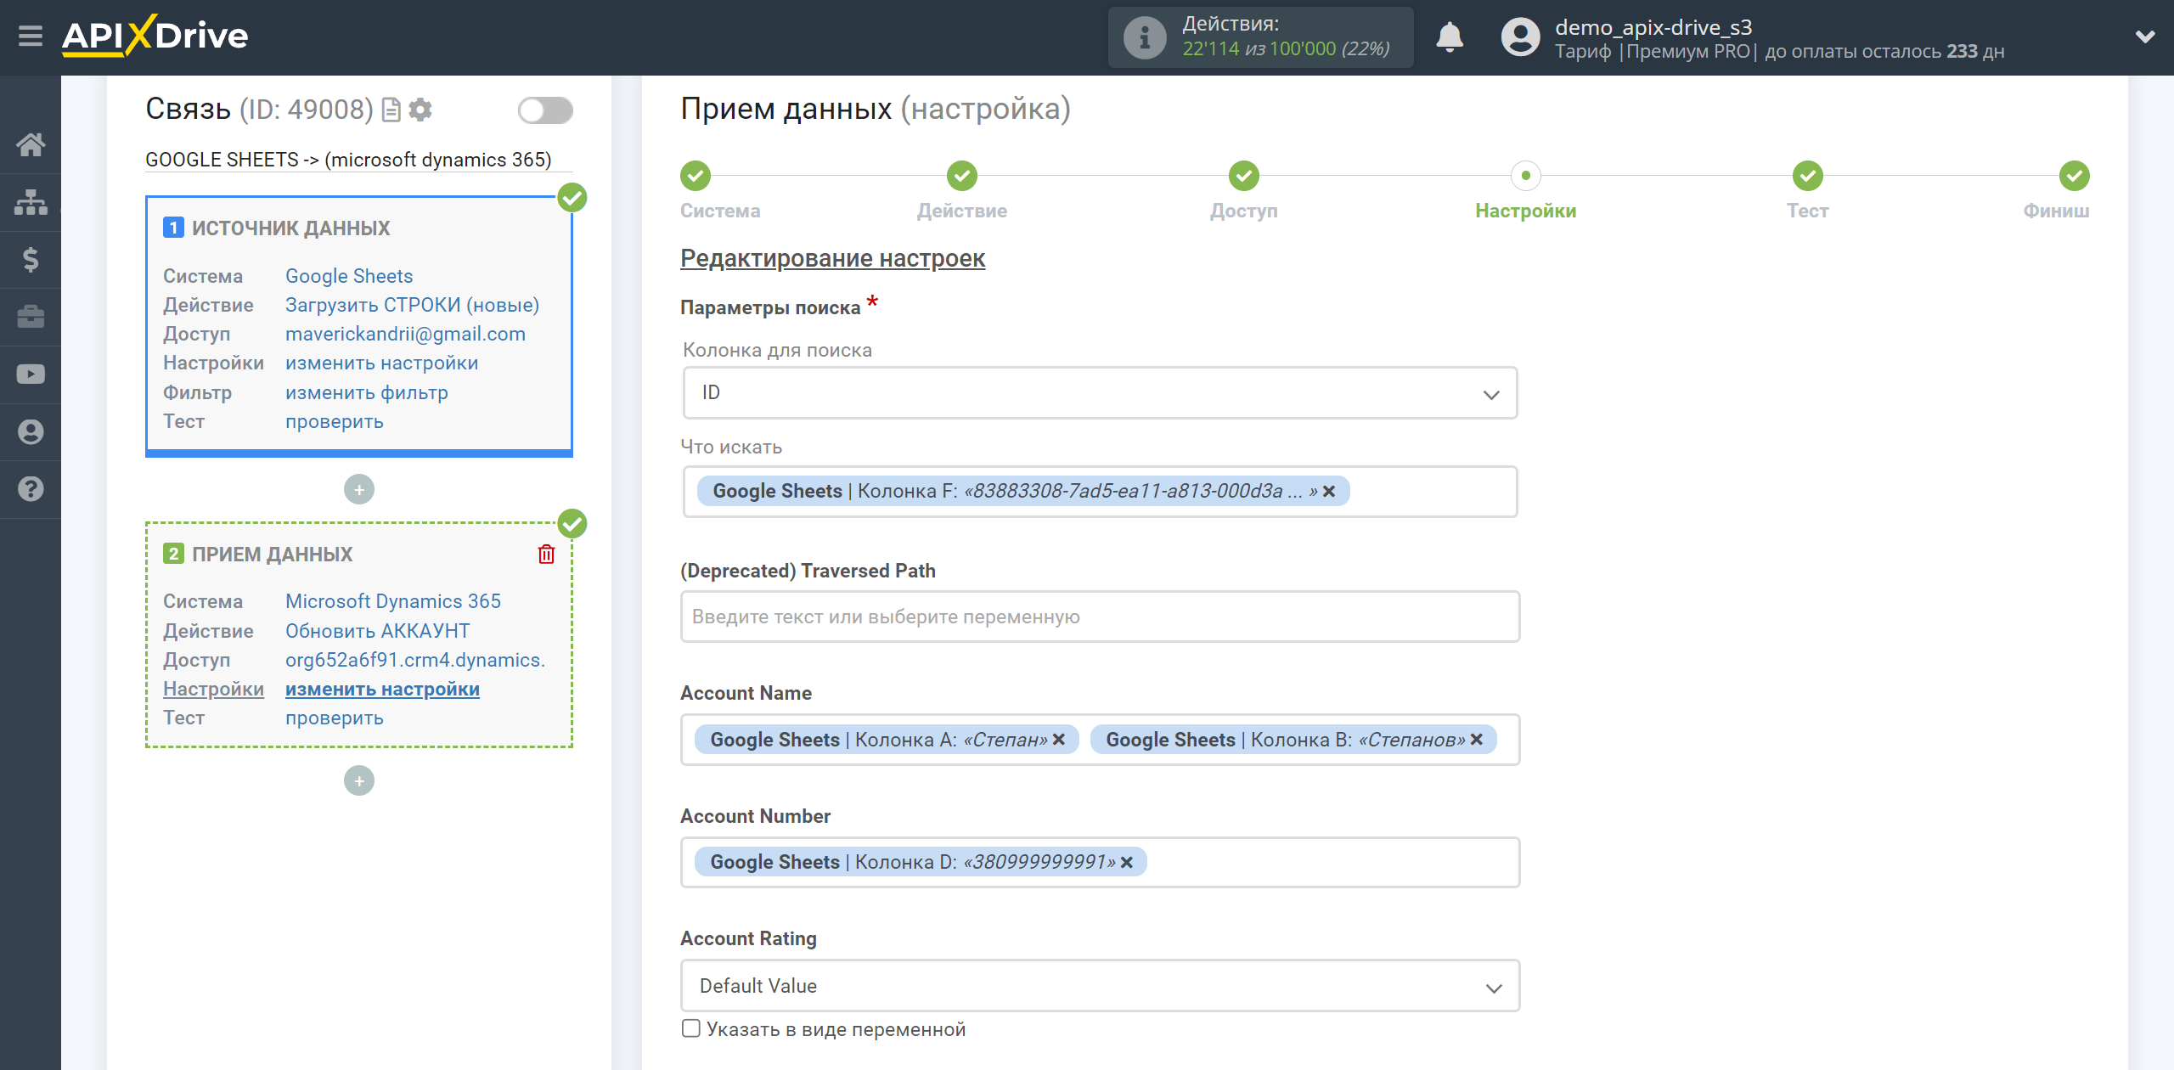Open the sidebar profile icon

[x=31, y=431]
